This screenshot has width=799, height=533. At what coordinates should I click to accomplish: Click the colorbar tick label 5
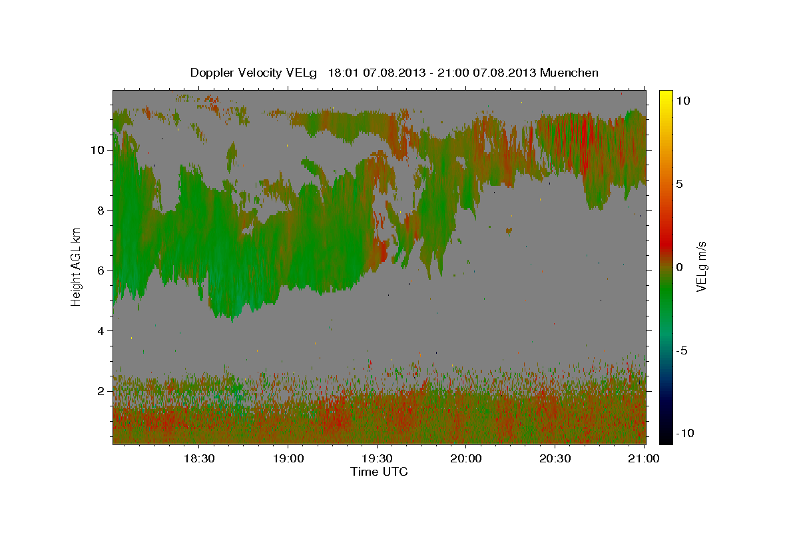(x=679, y=184)
